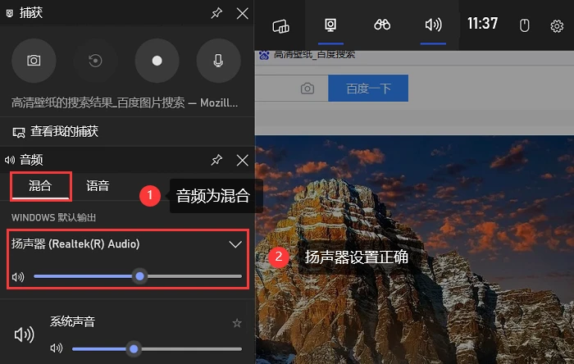Click the record last 30 seconds button
The width and height of the screenshot is (574, 364).
coord(95,61)
